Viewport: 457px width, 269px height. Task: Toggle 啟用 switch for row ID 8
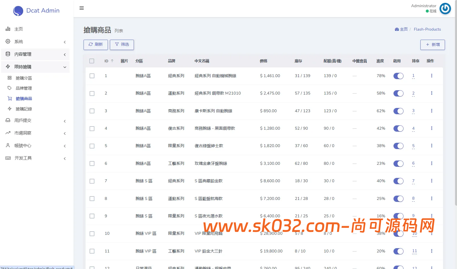398,199
